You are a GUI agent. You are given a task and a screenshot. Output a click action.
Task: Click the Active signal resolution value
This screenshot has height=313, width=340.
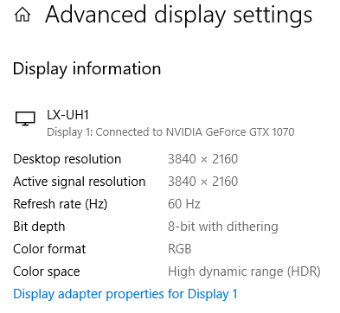pyautogui.click(x=203, y=182)
